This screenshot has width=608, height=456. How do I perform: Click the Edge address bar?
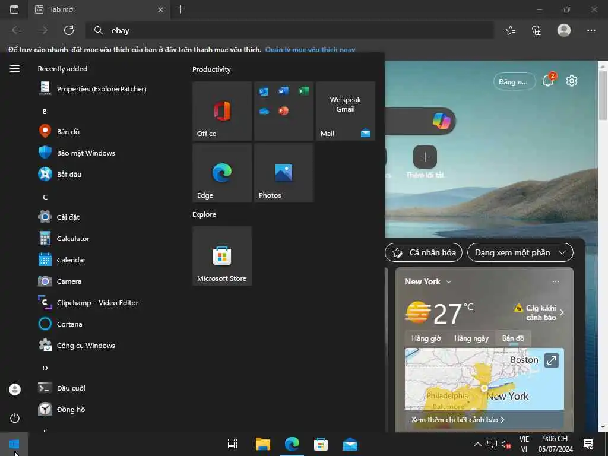point(290,30)
